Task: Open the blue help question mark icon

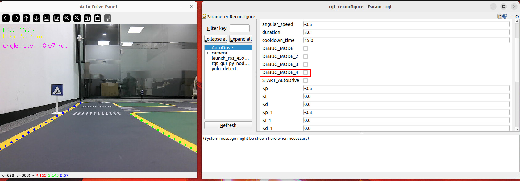Action: [505, 16]
